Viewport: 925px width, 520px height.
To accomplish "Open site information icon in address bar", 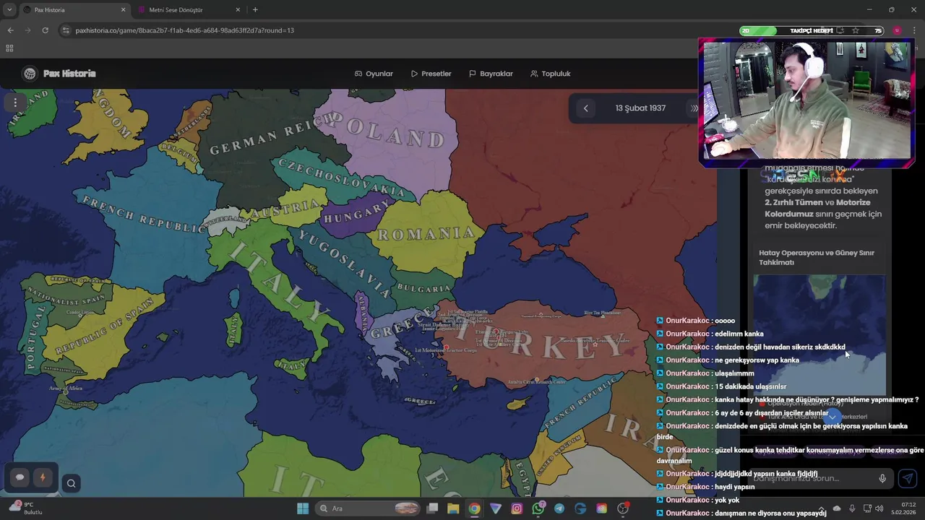I will click(x=66, y=30).
